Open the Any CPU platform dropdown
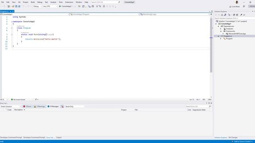The image size is (255, 143). click(50, 6)
